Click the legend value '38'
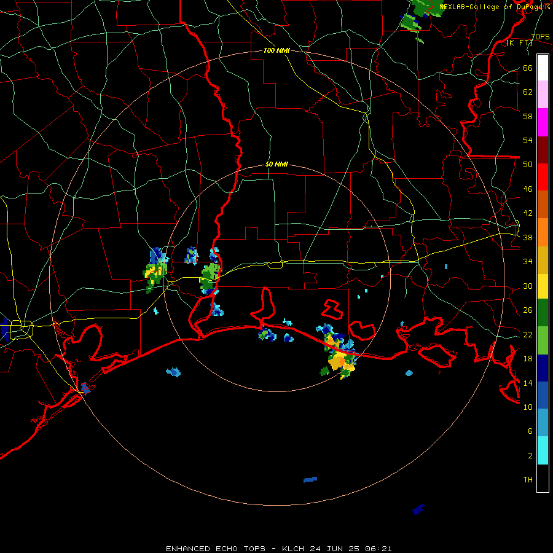 (528, 238)
